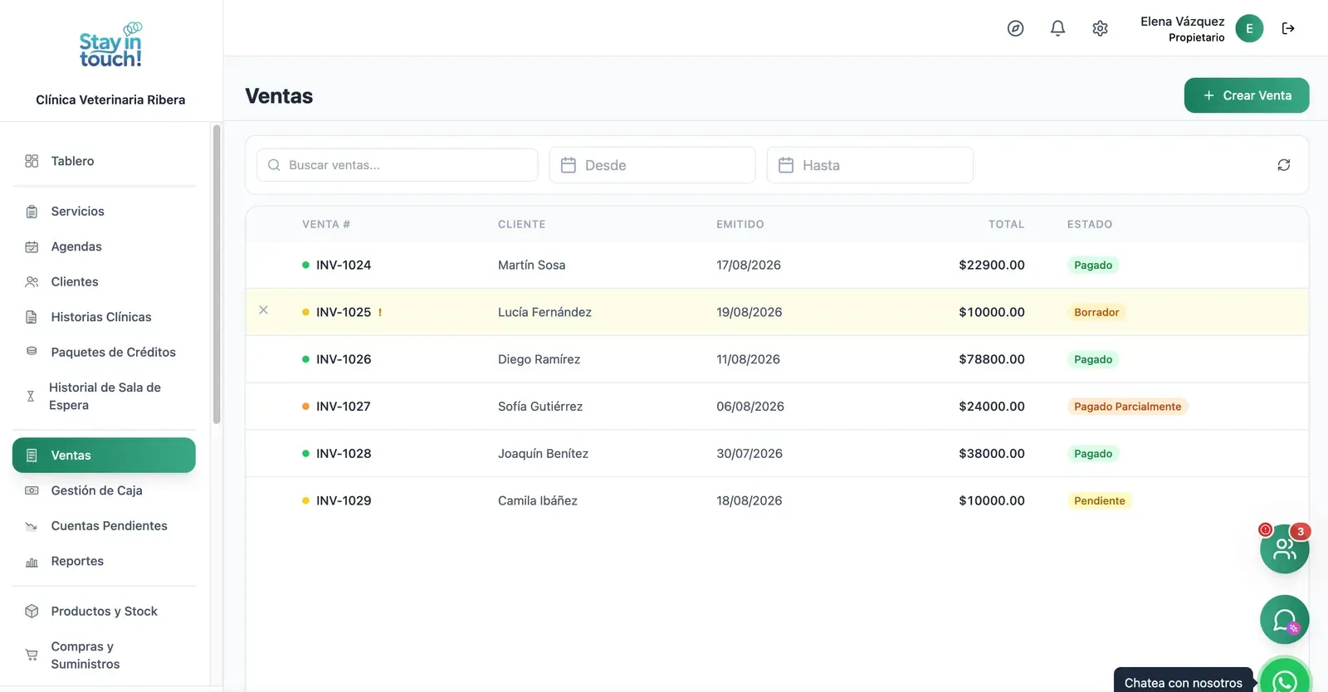Open Reportes in the sidebar

[x=104, y=561]
